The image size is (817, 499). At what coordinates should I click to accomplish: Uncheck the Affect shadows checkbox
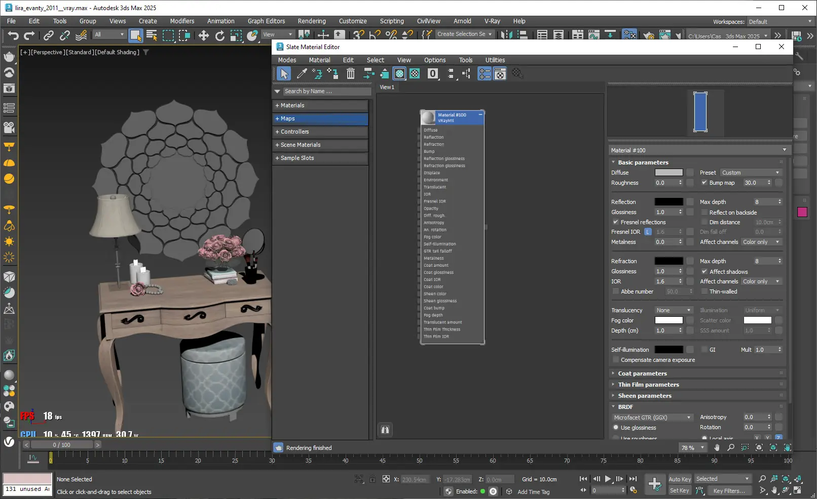(704, 272)
